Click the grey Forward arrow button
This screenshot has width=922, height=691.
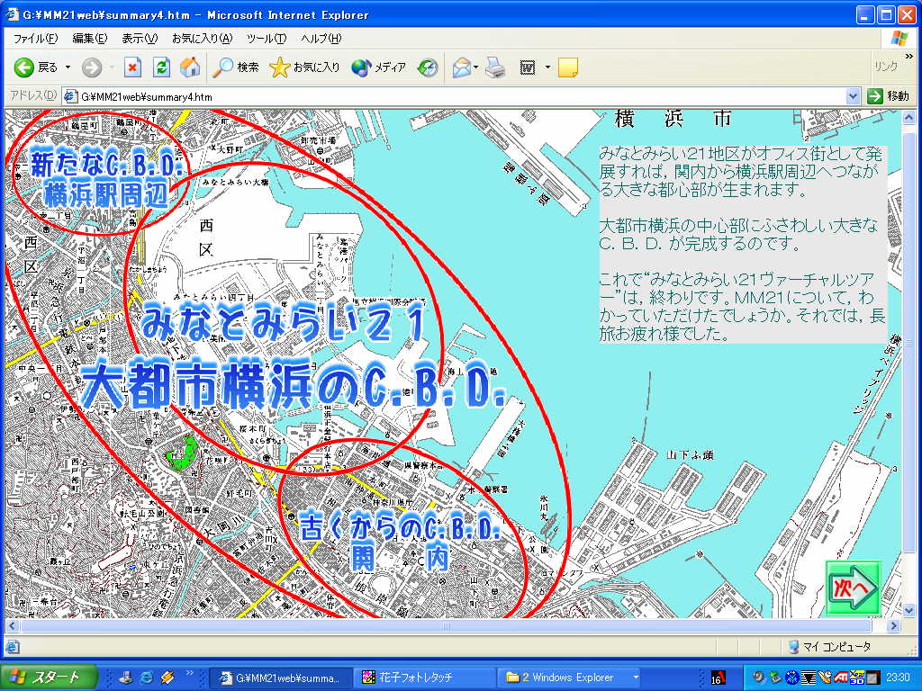[x=92, y=67]
